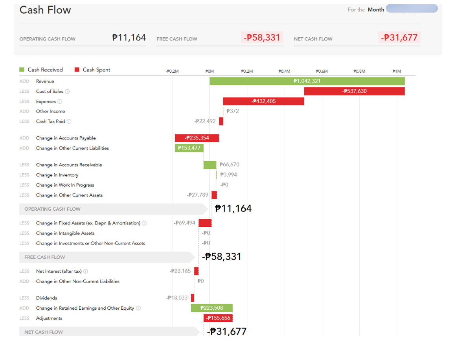Click the Net Cash Flow summary value -₱31,677
This screenshot has height=340, width=456.
[399, 37]
